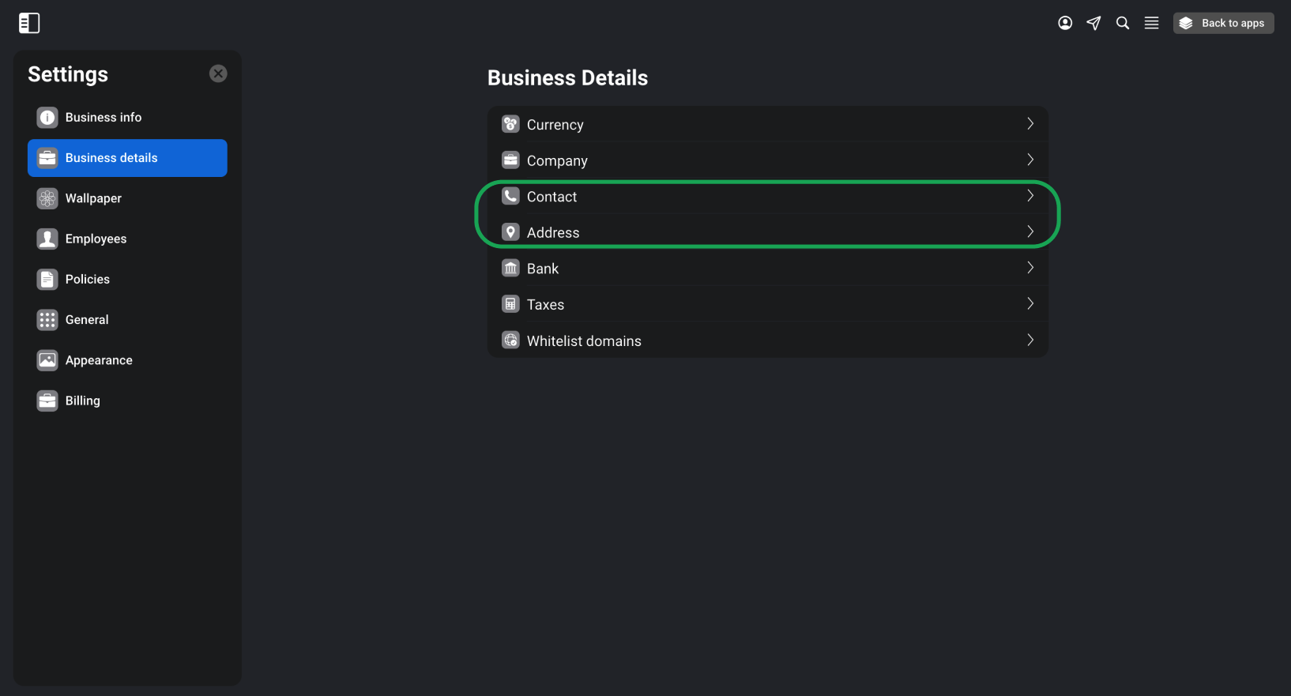Click the Contact phone icon
Screen dimensions: 1291x696
(511, 196)
